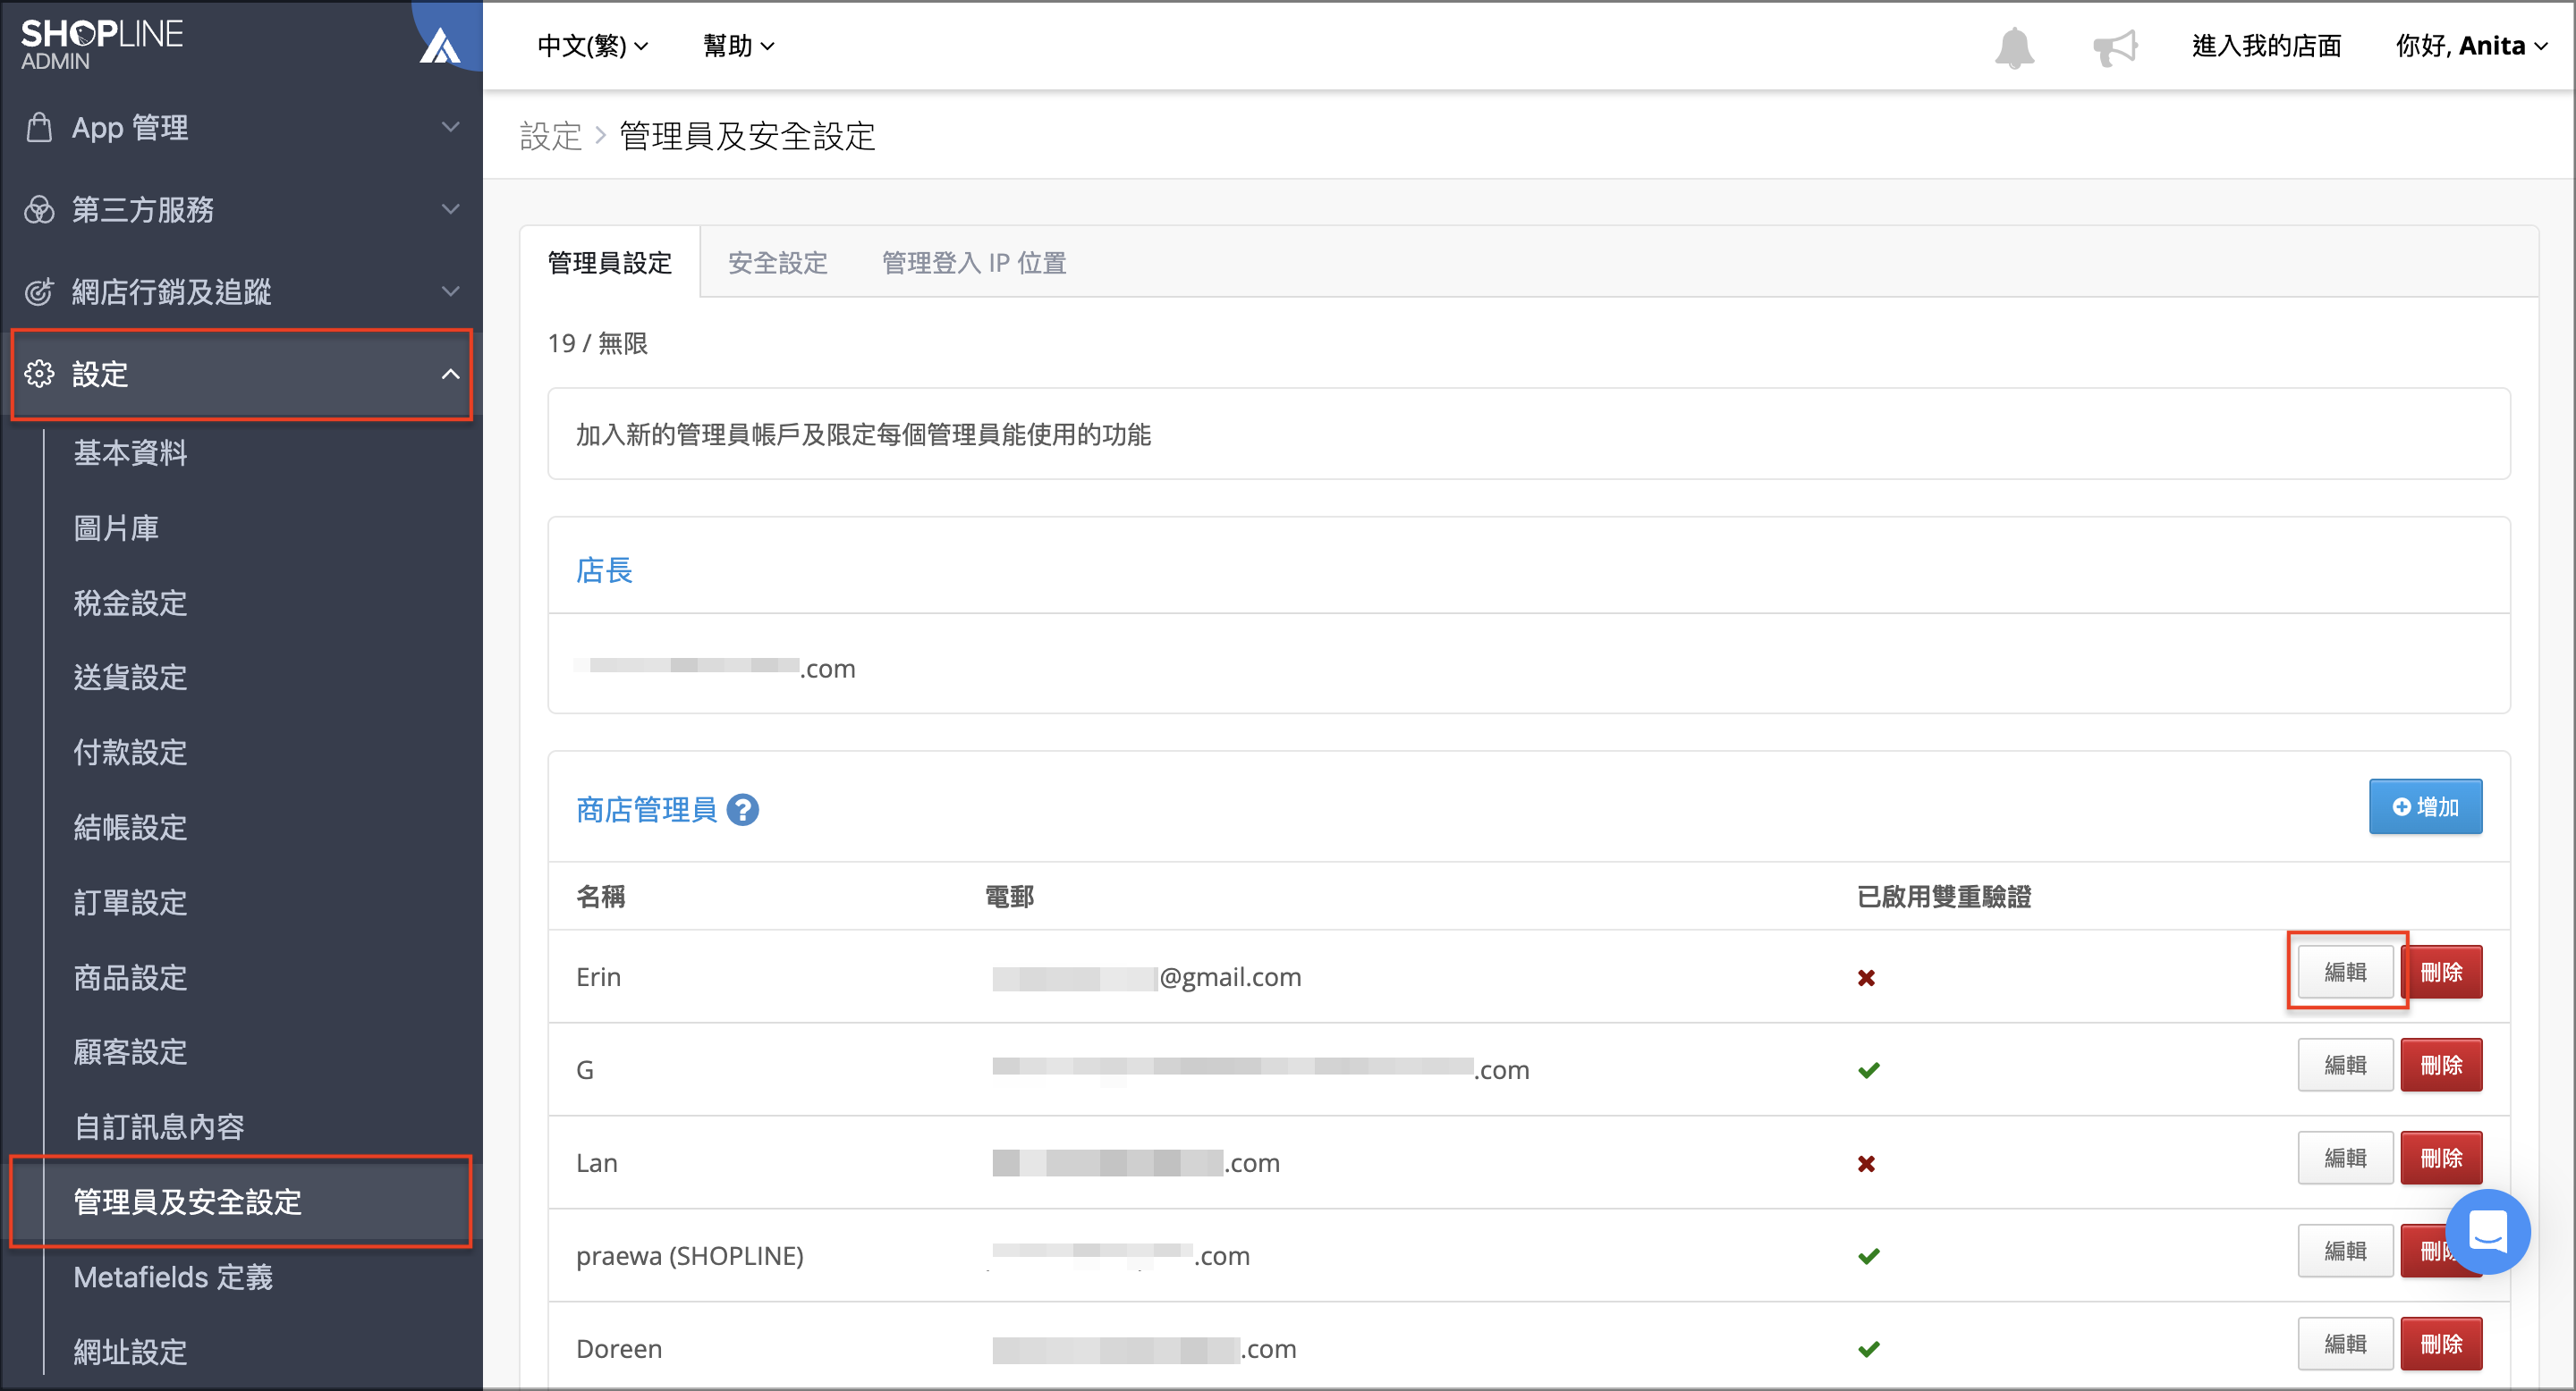This screenshot has width=2576, height=1391.
Task: Click 刪除 for G
Action: [2441, 1066]
